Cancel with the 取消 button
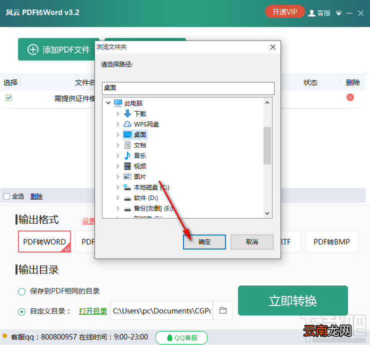 (x=252, y=242)
